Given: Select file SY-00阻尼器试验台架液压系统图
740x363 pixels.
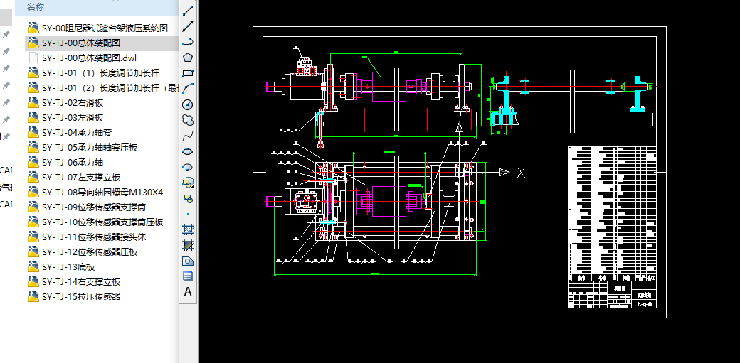Looking at the screenshot, I should point(98,28).
